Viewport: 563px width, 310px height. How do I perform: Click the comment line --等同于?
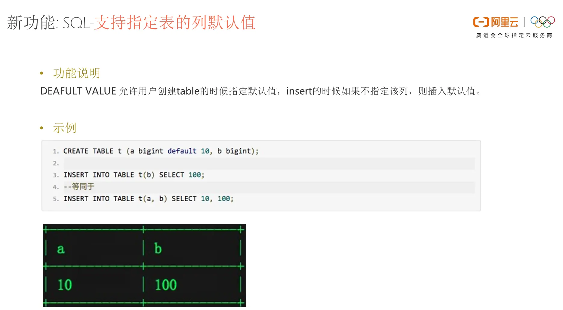[x=79, y=187]
